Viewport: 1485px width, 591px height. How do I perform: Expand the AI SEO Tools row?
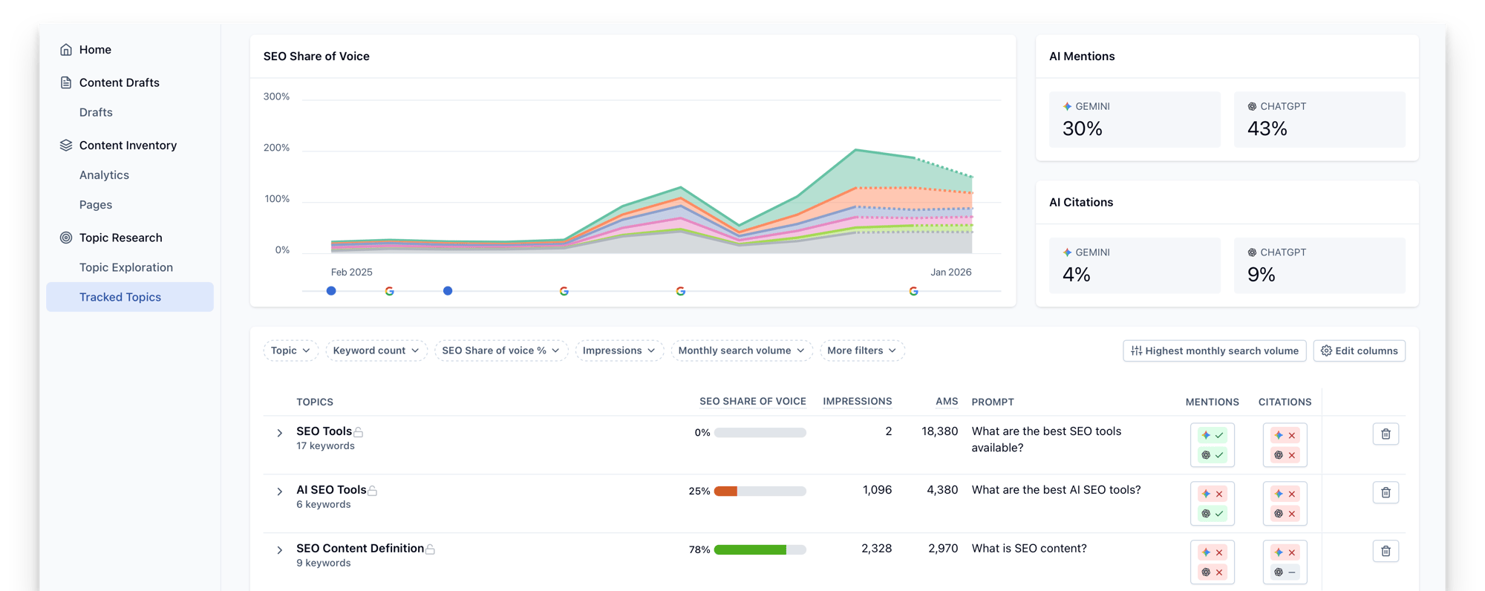point(280,492)
